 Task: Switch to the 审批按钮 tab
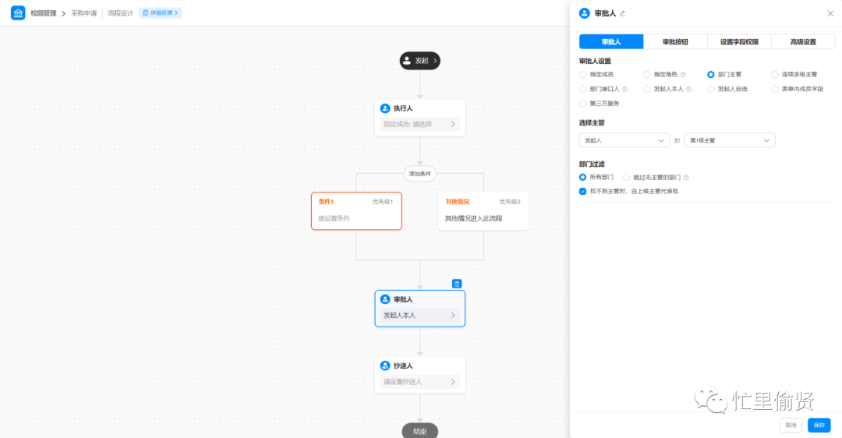coord(675,42)
